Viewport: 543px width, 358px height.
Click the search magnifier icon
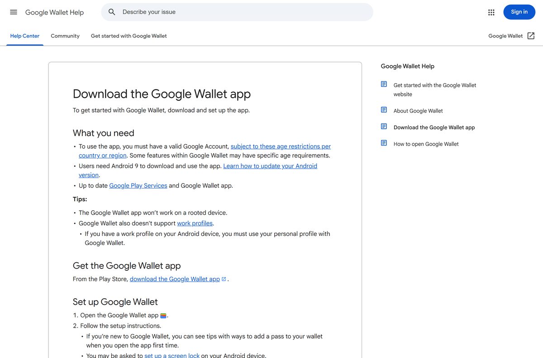[x=112, y=12]
